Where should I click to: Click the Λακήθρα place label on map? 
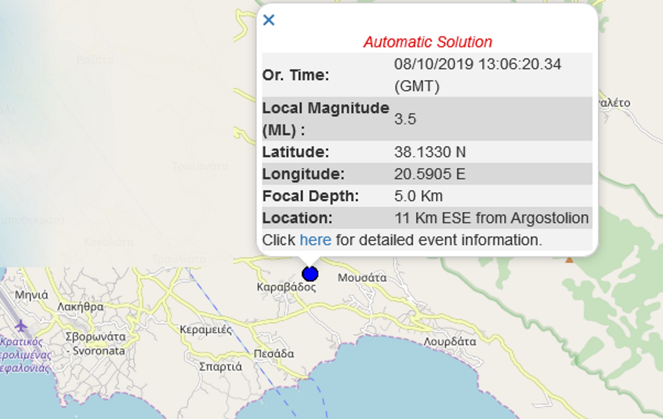point(80,307)
